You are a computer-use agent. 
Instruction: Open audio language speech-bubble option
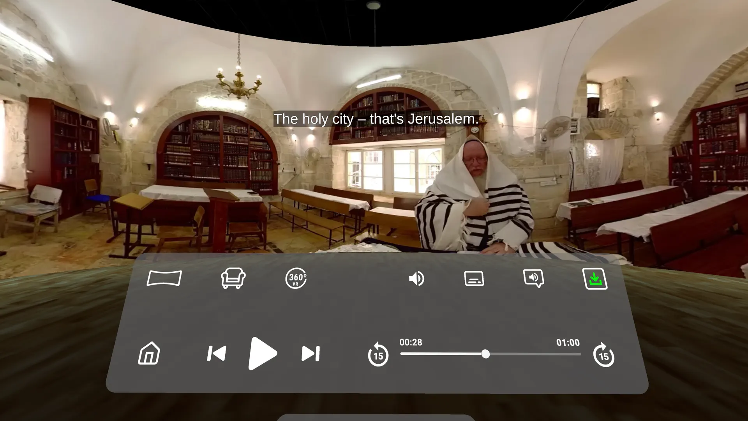pos(533,278)
